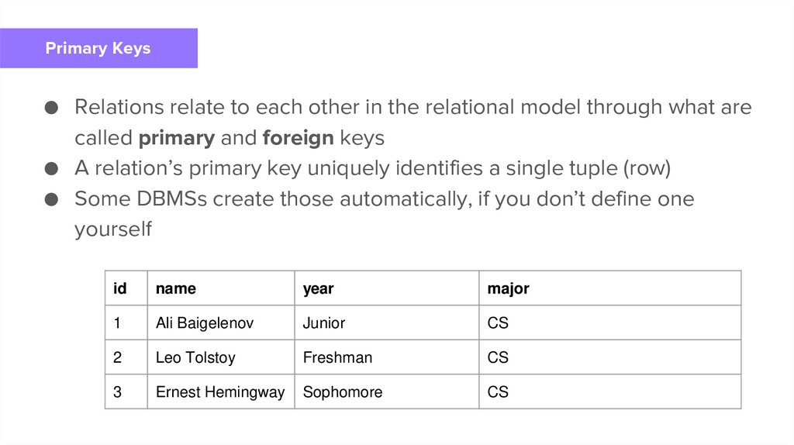
Task: Click the "year" column header
Action: pos(318,288)
